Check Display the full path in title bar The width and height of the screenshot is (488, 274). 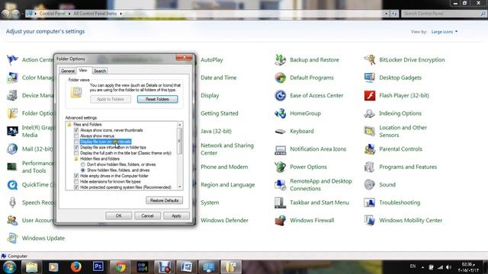[76, 153]
